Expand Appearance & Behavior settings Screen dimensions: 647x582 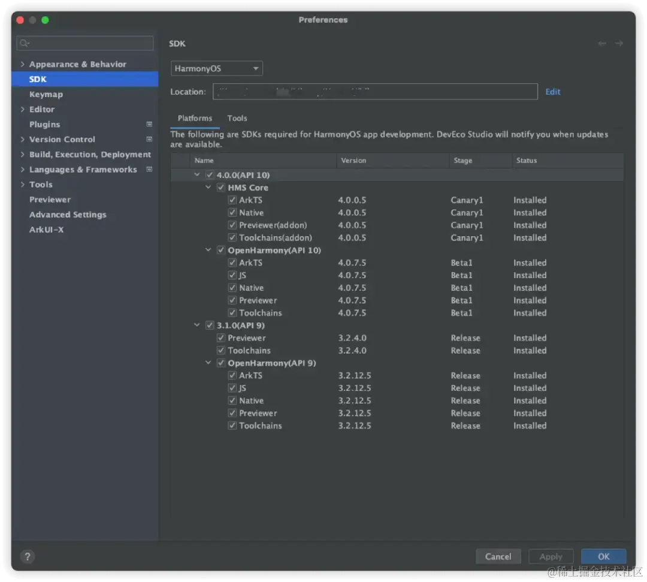pos(22,64)
